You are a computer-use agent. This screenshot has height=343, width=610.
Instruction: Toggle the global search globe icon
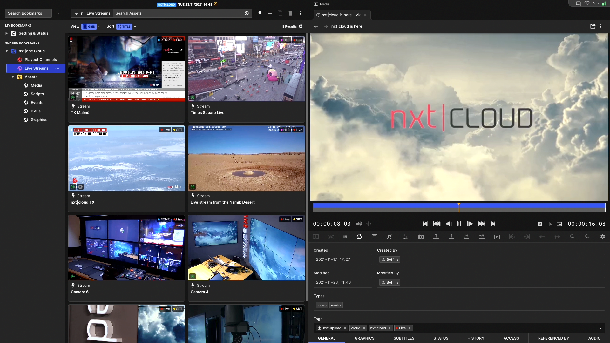[x=247, y=13]
